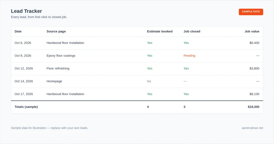
Task: Click Estimate booked Yes in Epoxy row
Action: (x=150, y=56)
